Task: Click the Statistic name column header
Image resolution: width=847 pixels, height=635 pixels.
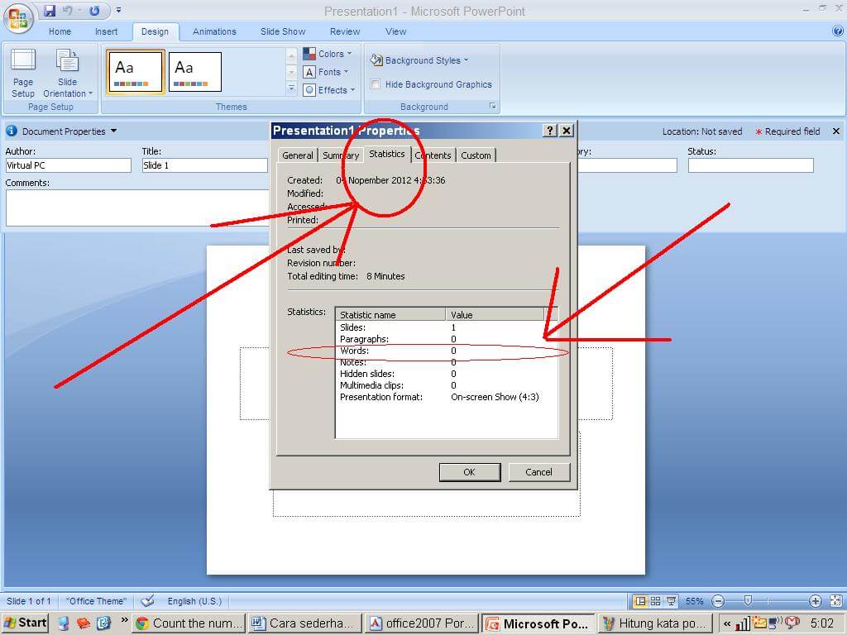Action: pos(390,315)
